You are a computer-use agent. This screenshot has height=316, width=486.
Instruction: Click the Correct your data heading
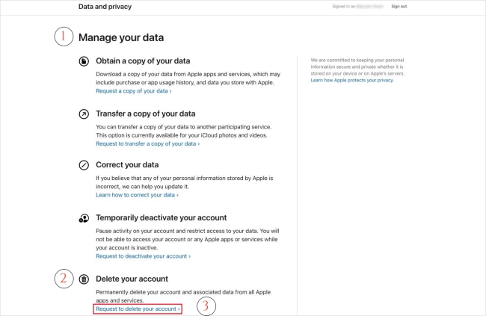pyautogui.click(x=127, y=165)
